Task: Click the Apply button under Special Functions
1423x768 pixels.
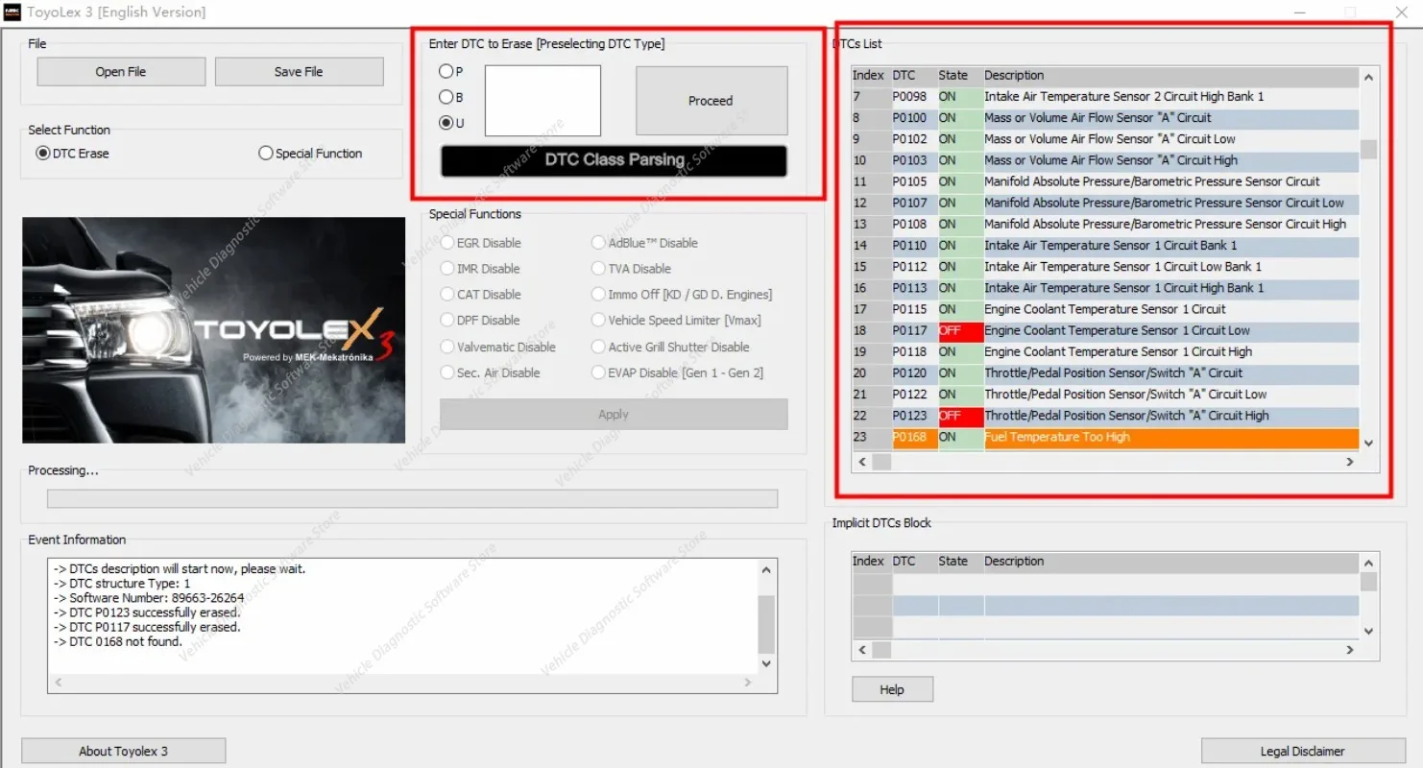Action: click(614, 415)
